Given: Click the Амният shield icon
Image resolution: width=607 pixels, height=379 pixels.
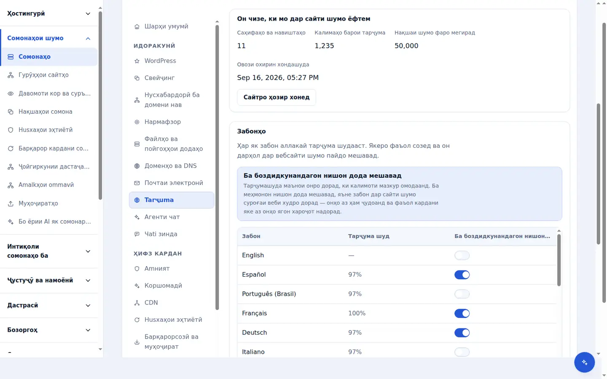Looking at the screenshot, I should pos(137,269).
